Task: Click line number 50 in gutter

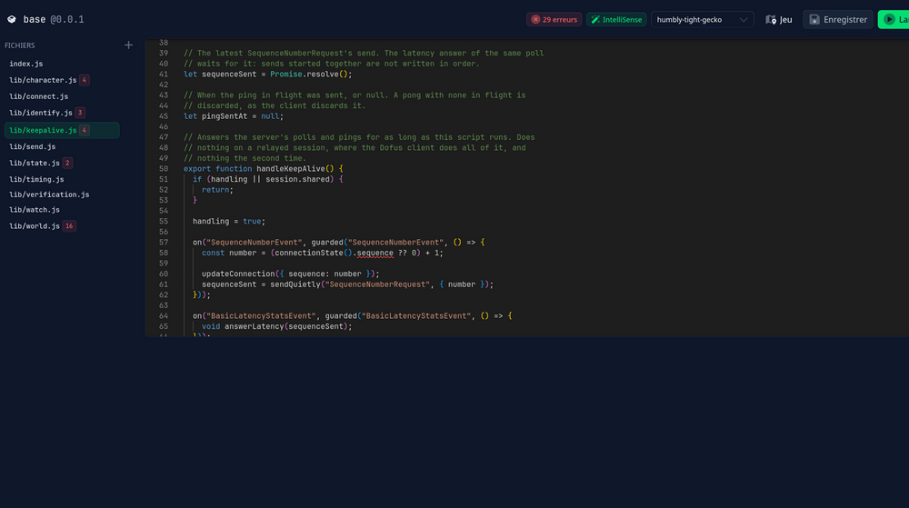Action: [x=164, y=168]
